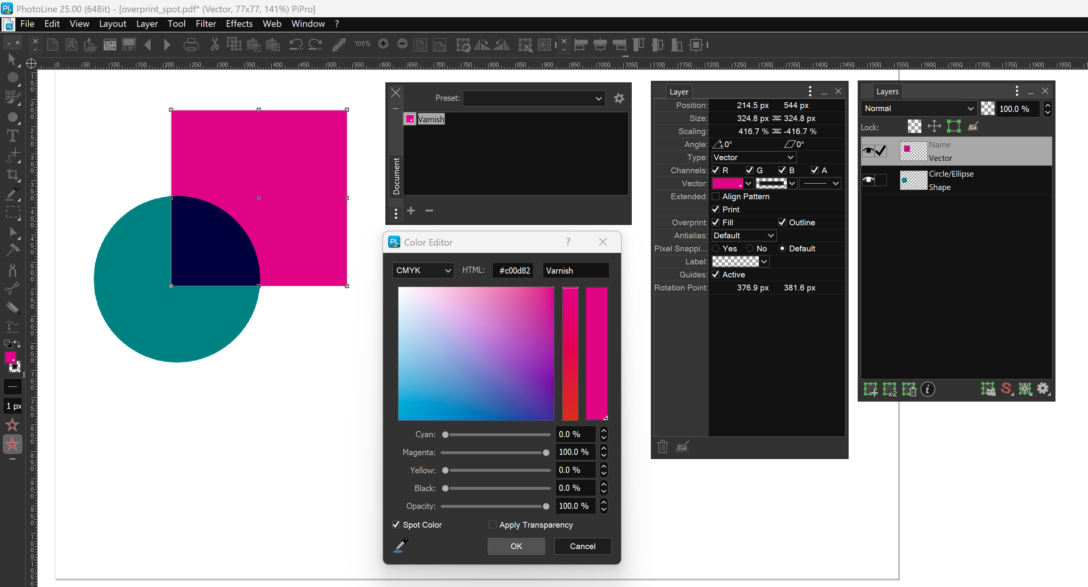Select the hammer tool in toolbox

12,249
